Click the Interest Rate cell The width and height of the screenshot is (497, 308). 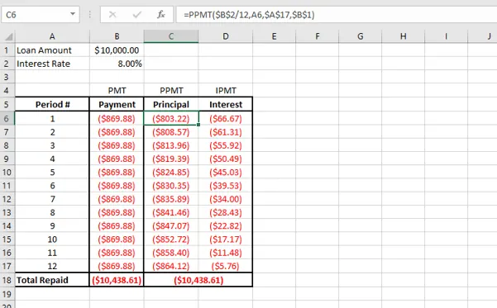click(x=52, y=64)
